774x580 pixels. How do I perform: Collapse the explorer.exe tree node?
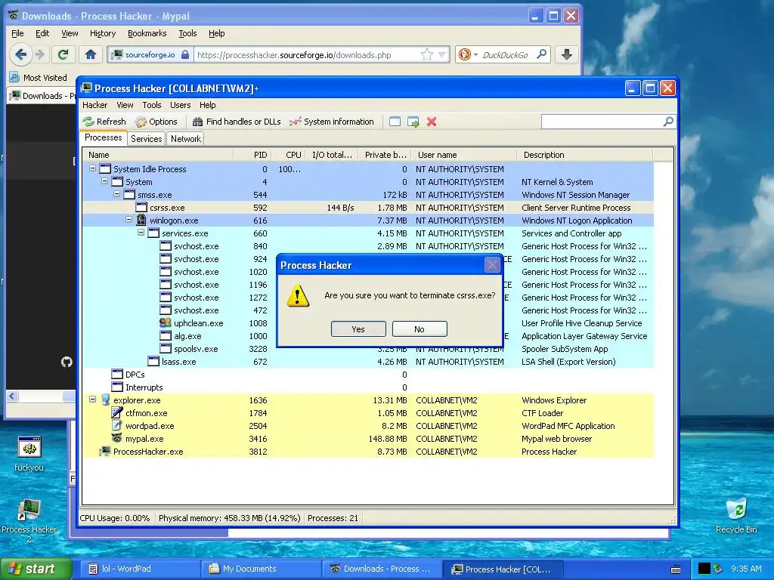click(92, 400)
